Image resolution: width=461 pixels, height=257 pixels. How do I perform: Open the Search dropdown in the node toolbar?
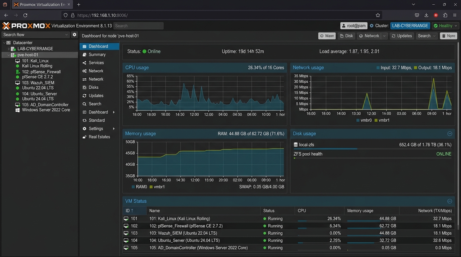pos(427,36)
